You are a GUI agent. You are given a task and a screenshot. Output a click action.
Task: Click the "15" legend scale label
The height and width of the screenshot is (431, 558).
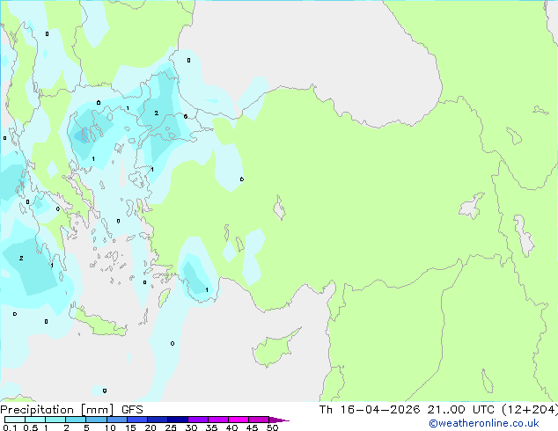pyautogui.click(x=130, y=427)
